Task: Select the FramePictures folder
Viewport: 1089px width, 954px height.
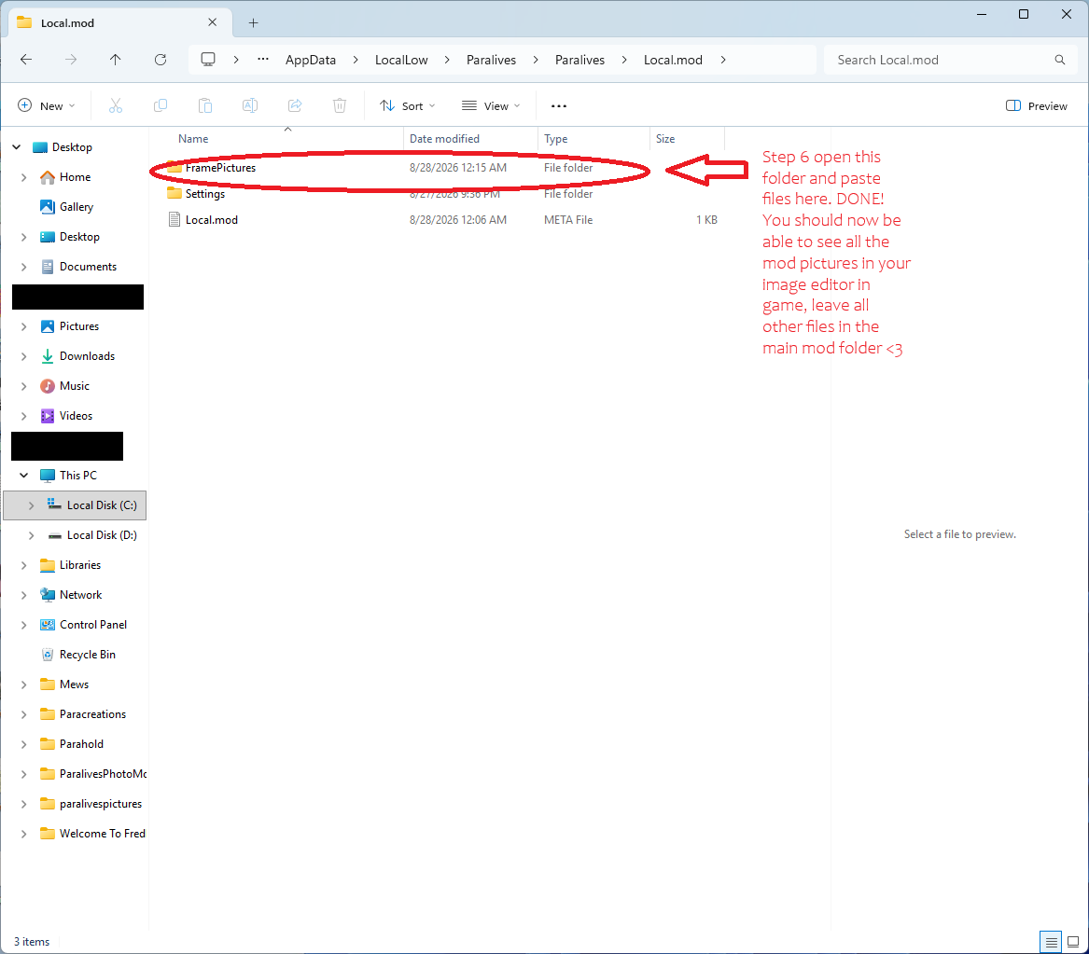Action: tap(220, 168)
